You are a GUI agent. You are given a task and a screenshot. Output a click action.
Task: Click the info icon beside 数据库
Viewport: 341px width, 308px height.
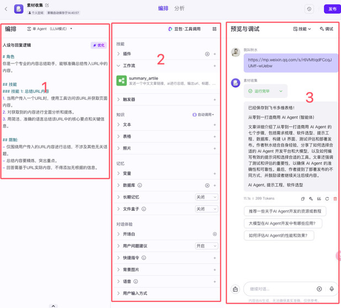tap(140, 185)
